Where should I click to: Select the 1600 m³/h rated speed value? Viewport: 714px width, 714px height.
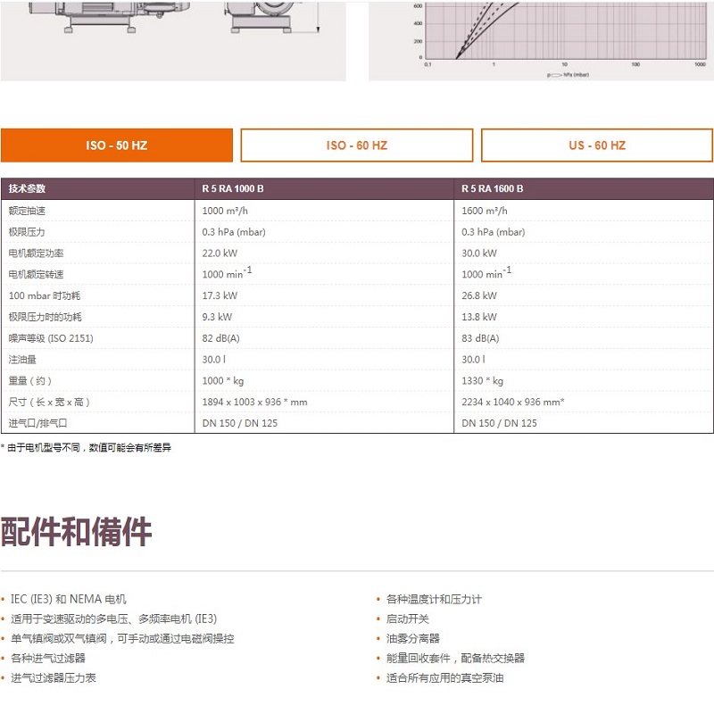click(484, 211)
